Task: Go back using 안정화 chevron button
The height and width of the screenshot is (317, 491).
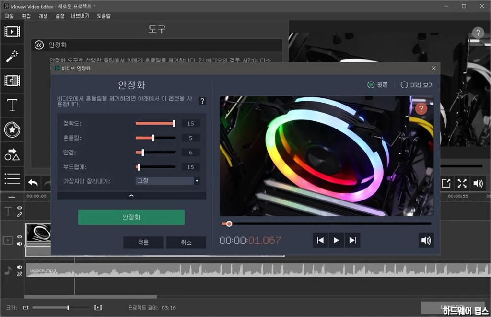Action: coord(39,45)
